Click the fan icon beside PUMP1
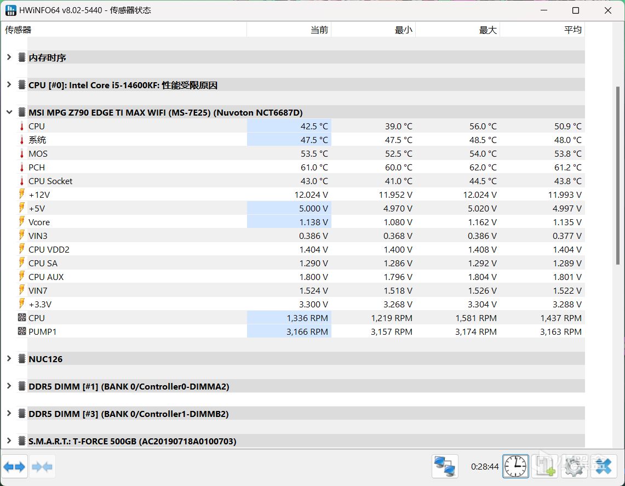The image size is (625, 486). point(22,331)
